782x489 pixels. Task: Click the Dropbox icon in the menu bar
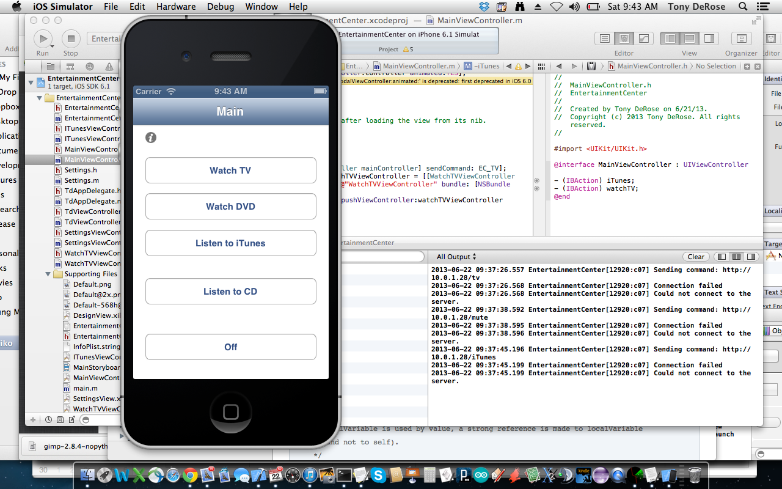[484, 7]
